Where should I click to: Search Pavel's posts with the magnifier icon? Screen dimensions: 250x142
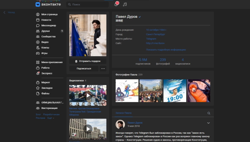209,113
